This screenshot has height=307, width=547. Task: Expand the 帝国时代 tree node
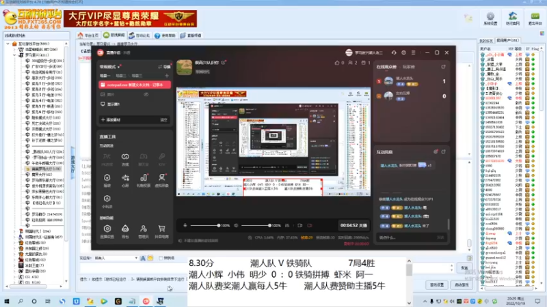coord(14,231)
